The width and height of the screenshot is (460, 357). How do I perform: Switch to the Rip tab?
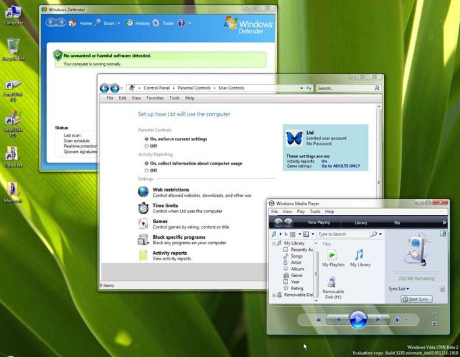click(x=397, y=222)
